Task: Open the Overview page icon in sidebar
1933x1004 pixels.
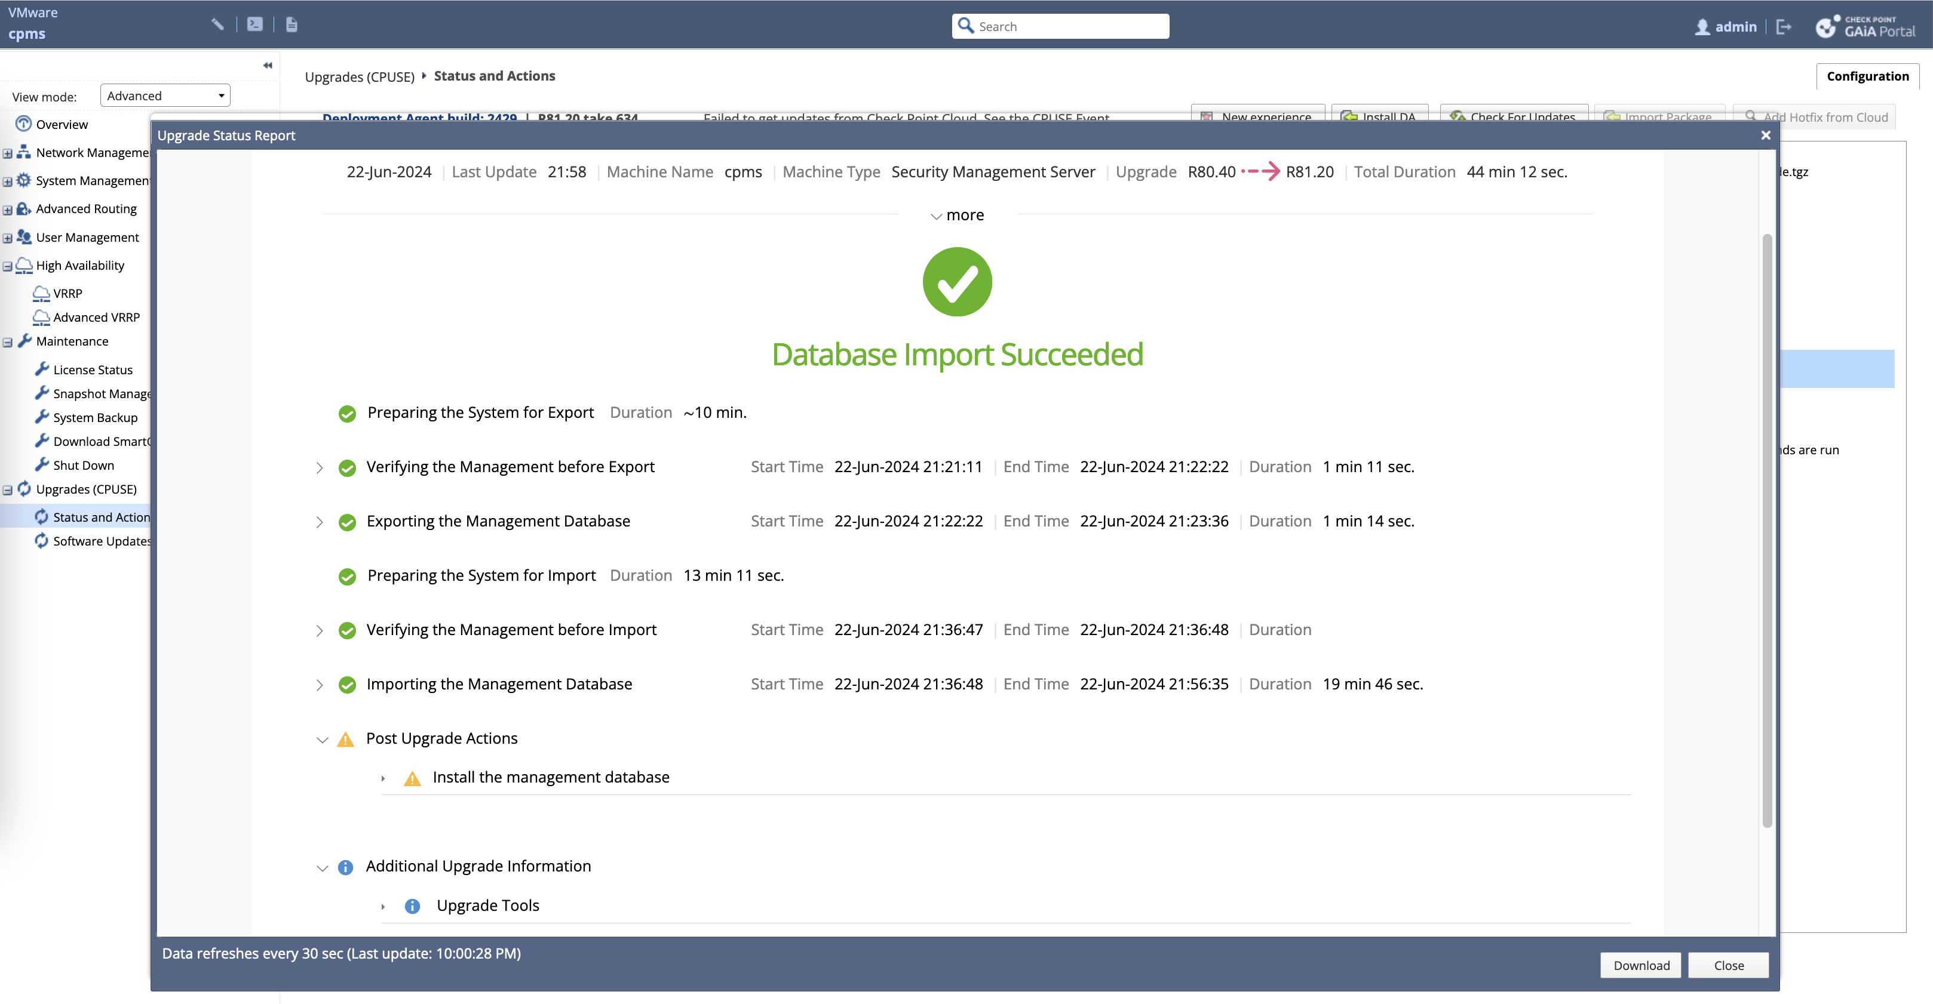Action: 23,124
